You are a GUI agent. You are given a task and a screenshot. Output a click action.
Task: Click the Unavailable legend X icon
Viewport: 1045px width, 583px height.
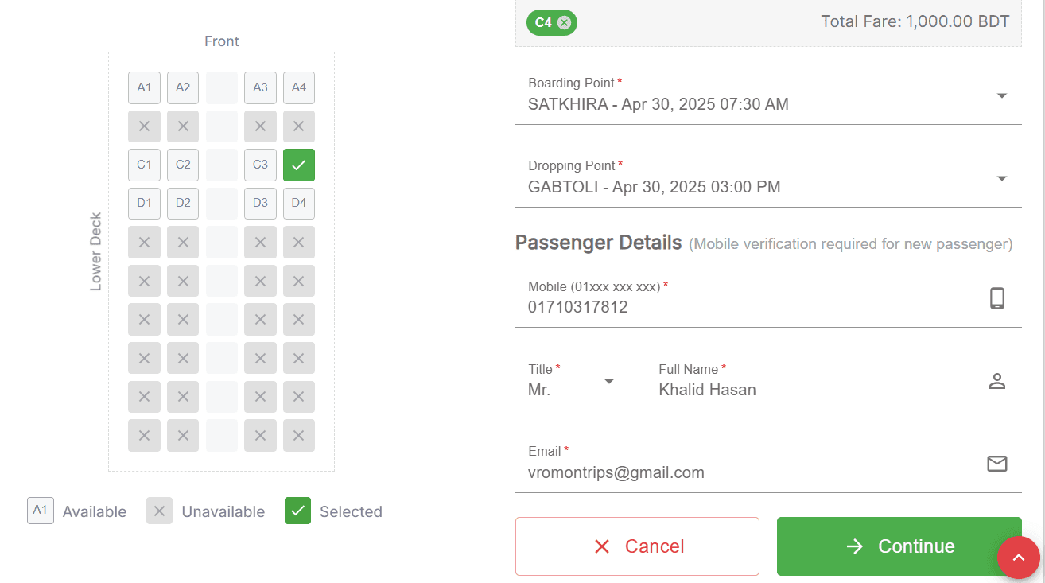click(159, 511)
